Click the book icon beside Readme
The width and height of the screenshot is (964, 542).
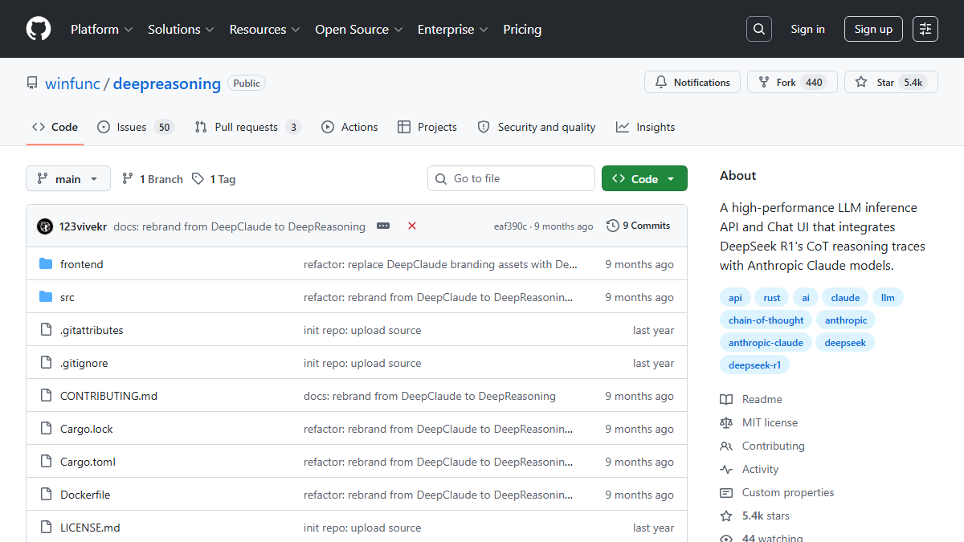726,399
